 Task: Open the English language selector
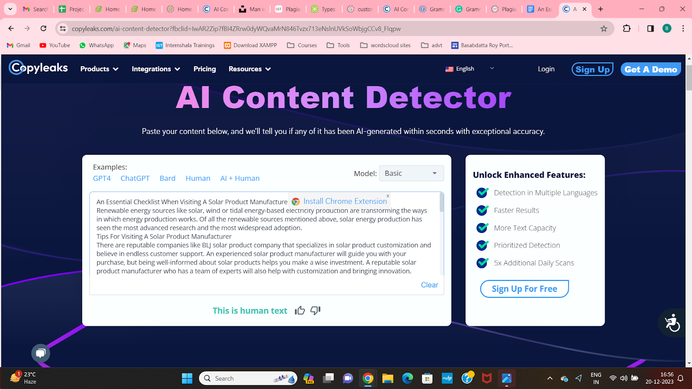pos(470,69)
